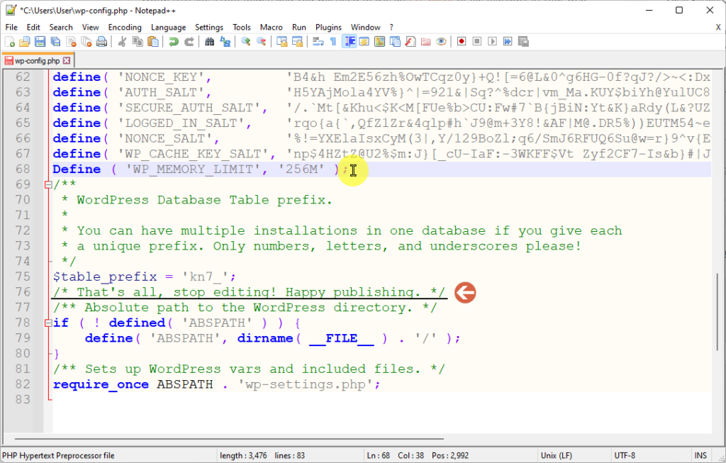This screenshot has width=726, height=463.
Task: Click the horizontal scrollbar at bottom
Action: [x=229, y=438]
